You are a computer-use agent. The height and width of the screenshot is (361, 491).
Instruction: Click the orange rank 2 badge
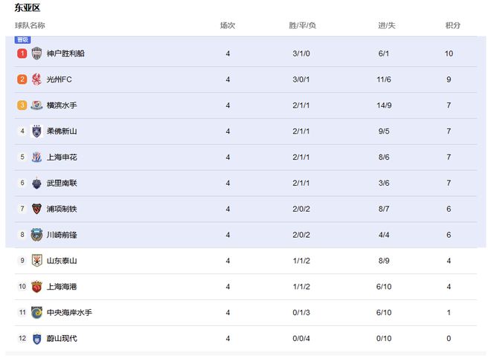[x=22, y=79]
